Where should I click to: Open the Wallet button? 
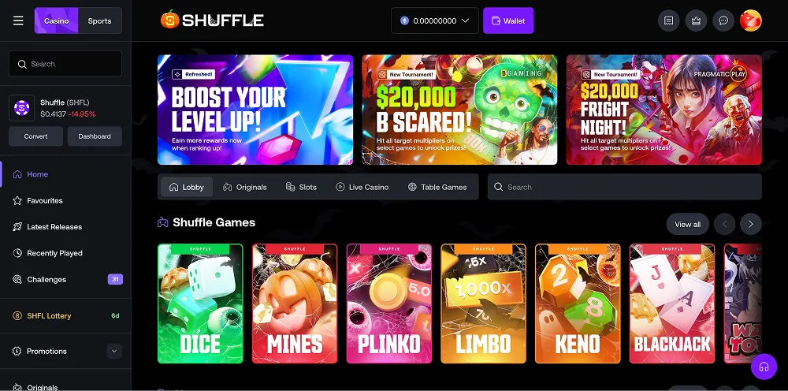(x=508, y=20)
